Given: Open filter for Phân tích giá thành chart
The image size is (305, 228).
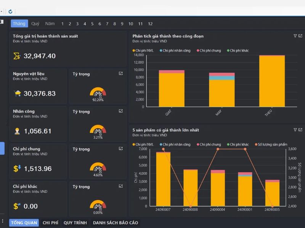Looking at the screenshot, I should point(295,36).
